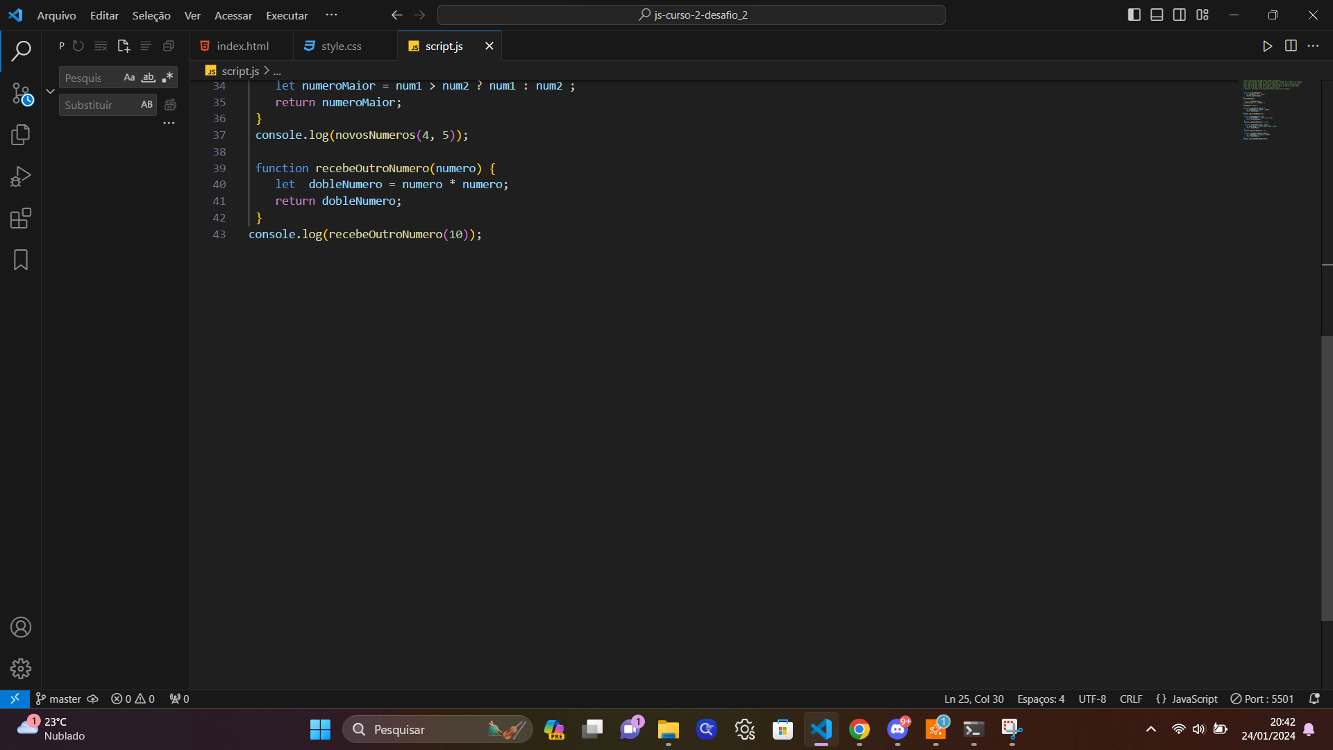Click the code minimap
This screenshot has width=1333, height=750.
coord(1272,110)
